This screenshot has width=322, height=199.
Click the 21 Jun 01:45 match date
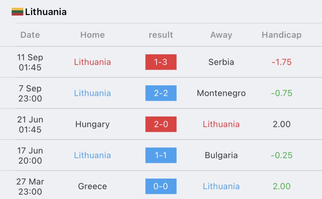(x=30, y=124)
